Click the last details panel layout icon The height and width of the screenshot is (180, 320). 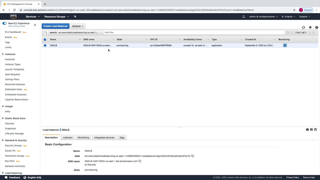[x=315, y=130]
